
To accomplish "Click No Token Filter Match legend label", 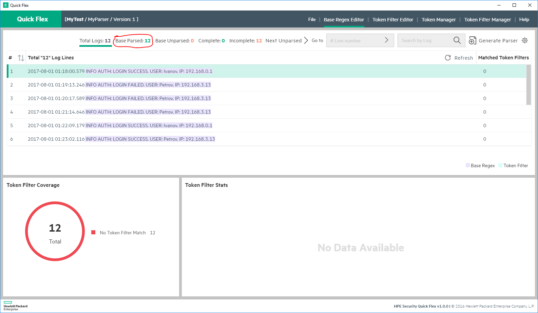I will point(123,233).
